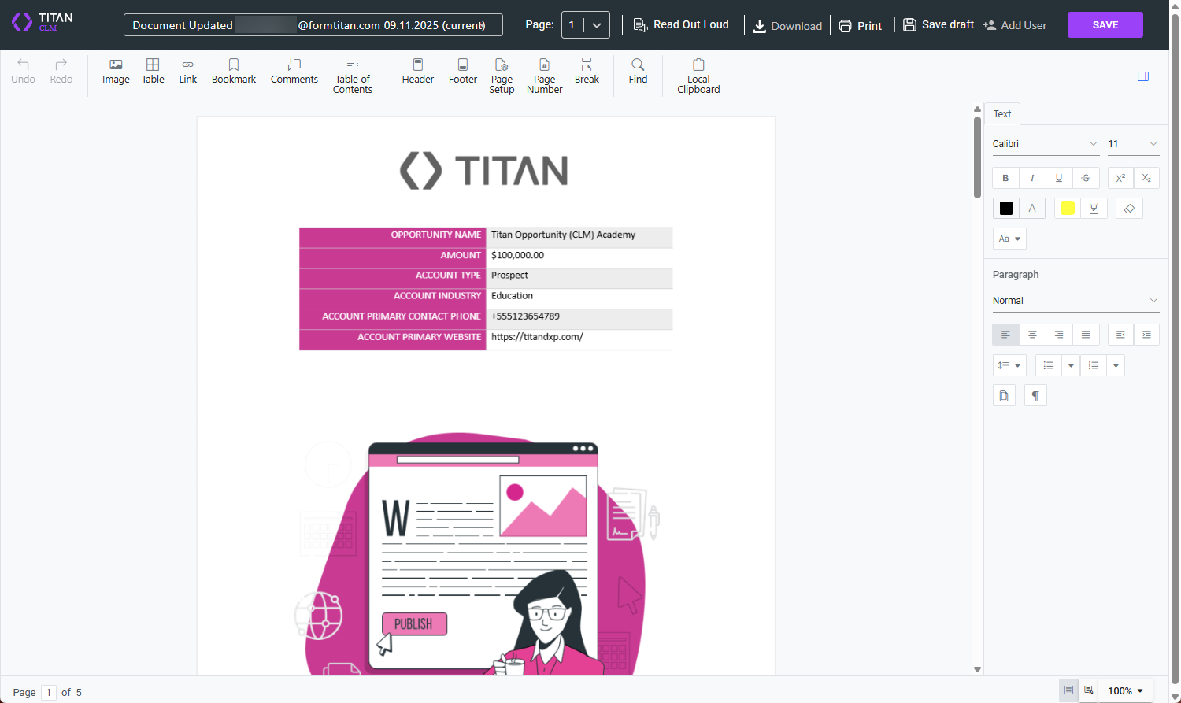Enable center paragraph alignment
Image resolution: width=1181 pixels, height=703 pixels.
pos(1032,334)
